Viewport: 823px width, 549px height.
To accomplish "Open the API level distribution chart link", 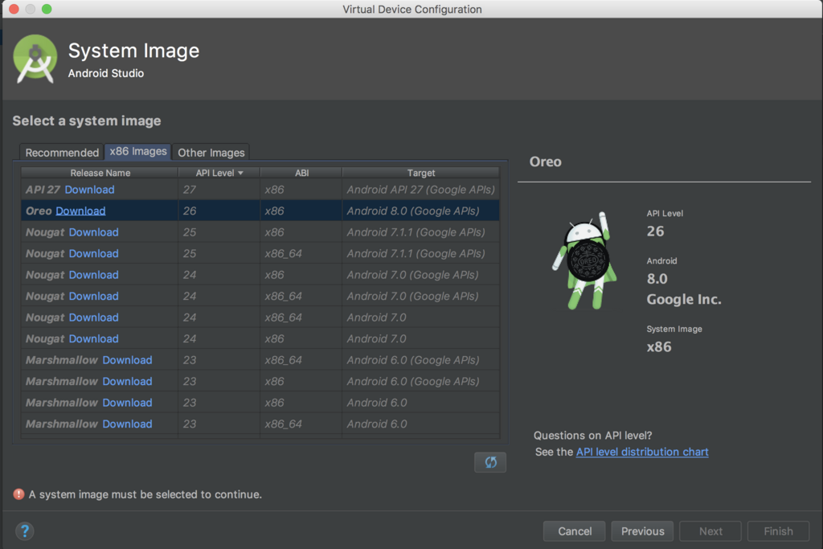I will click(x=642, y=452).
